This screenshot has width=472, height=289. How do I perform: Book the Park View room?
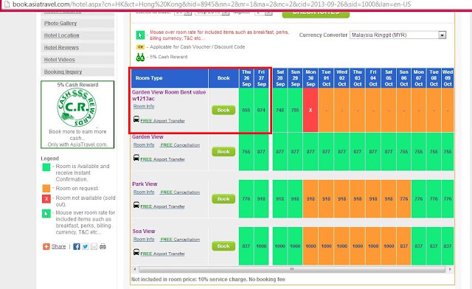[223, 199]
